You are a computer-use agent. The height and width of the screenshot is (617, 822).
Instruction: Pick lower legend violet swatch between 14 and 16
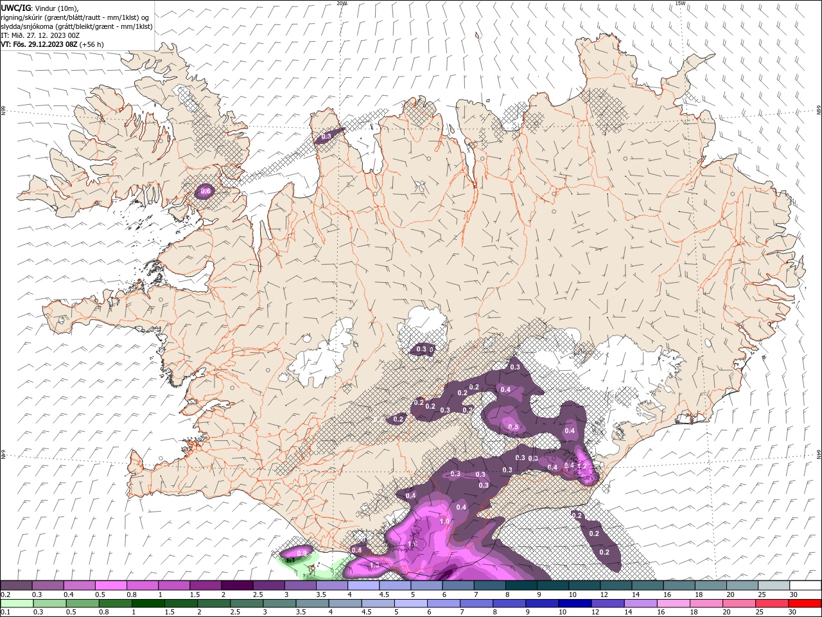(x=640, y=604)
